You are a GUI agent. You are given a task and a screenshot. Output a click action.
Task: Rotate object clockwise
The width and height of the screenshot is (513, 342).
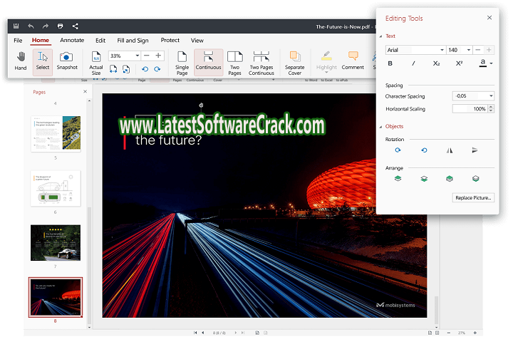click(x=398, y=150)
